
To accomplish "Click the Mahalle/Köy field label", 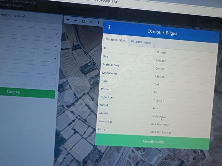I will point(111,65).
